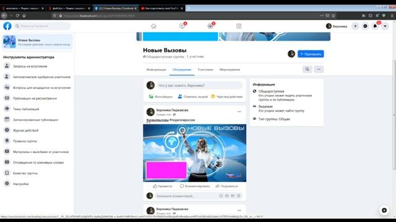Click Комментировать on the first post
This screenshot has width=396, height=222.
click(195, 186)
